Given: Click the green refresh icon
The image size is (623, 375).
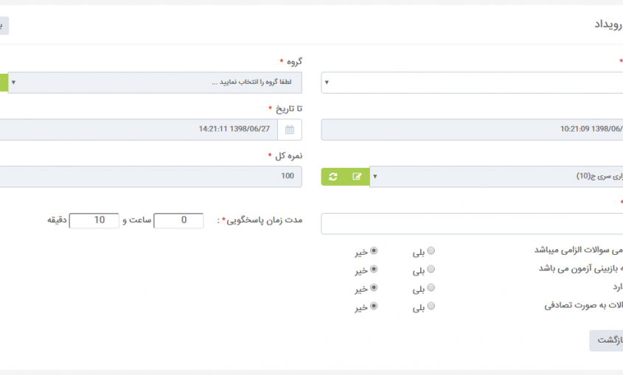Looking at the screenshot, I should coord(333,177).
